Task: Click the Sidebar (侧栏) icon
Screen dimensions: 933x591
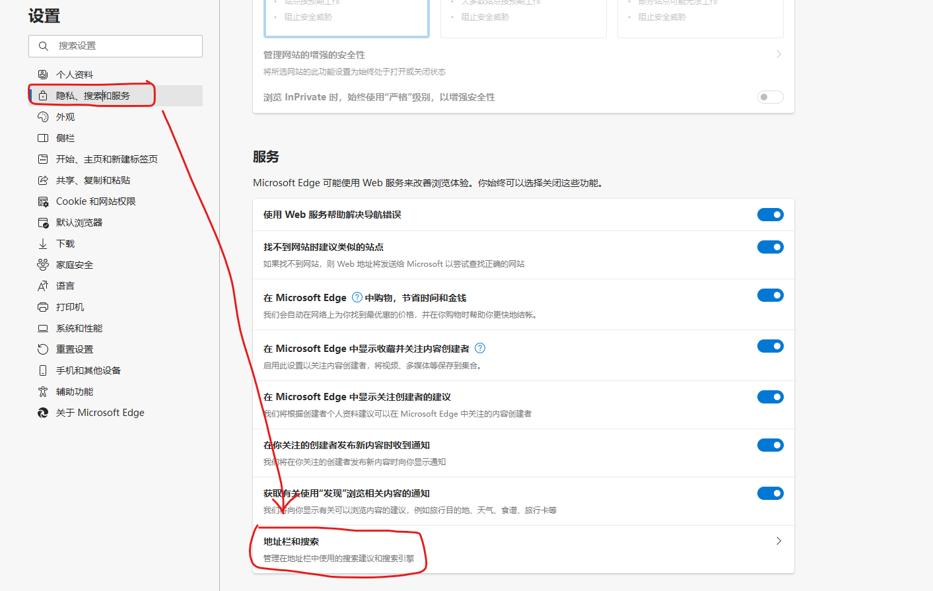Action: pyautogui.click(x=43, y=138)
